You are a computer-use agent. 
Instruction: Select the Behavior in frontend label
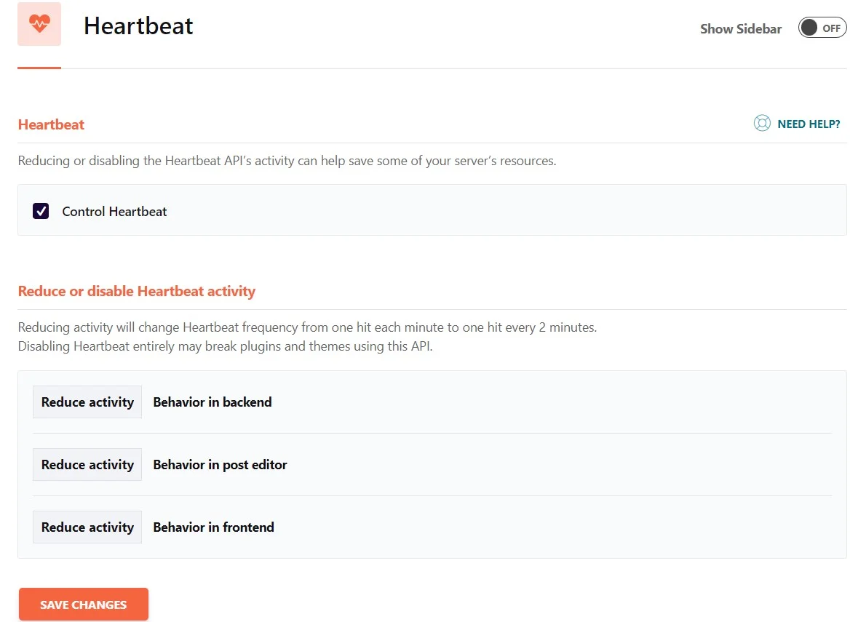click(213, 527)
